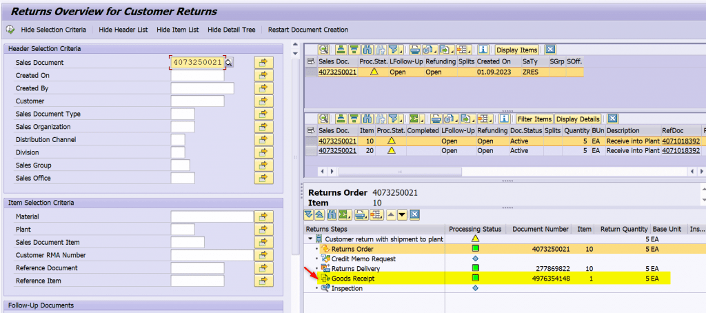
Task: Click Hide Selection Criteria
Action: pyautogui.click(x=53, y=30)
